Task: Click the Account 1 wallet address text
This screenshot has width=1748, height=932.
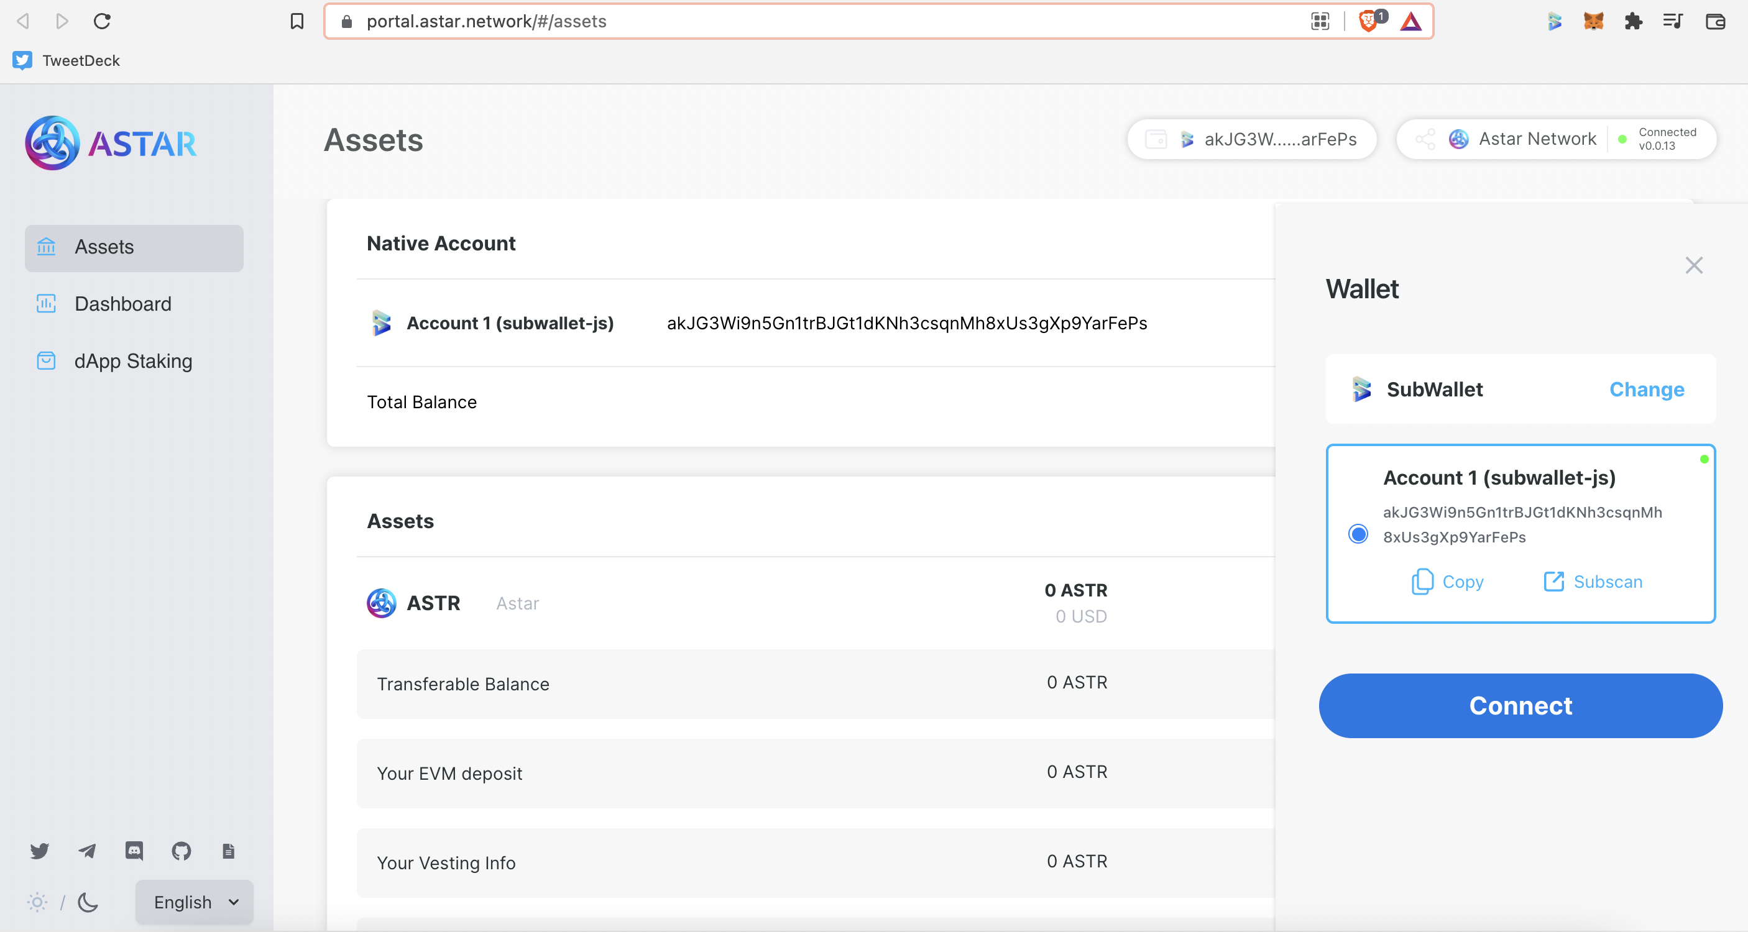Action: 907,323
